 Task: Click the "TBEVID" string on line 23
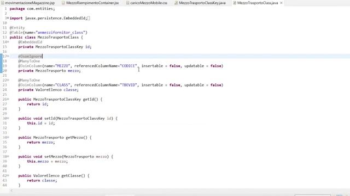pos(129,85)
